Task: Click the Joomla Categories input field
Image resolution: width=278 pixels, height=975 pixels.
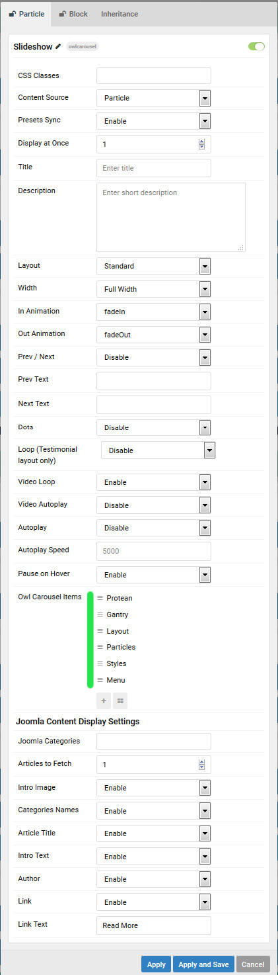Action: 154,742
